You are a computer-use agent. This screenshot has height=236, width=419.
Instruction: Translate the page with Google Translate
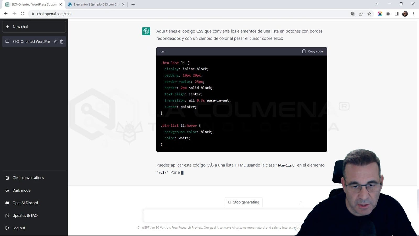pos(352,14)
